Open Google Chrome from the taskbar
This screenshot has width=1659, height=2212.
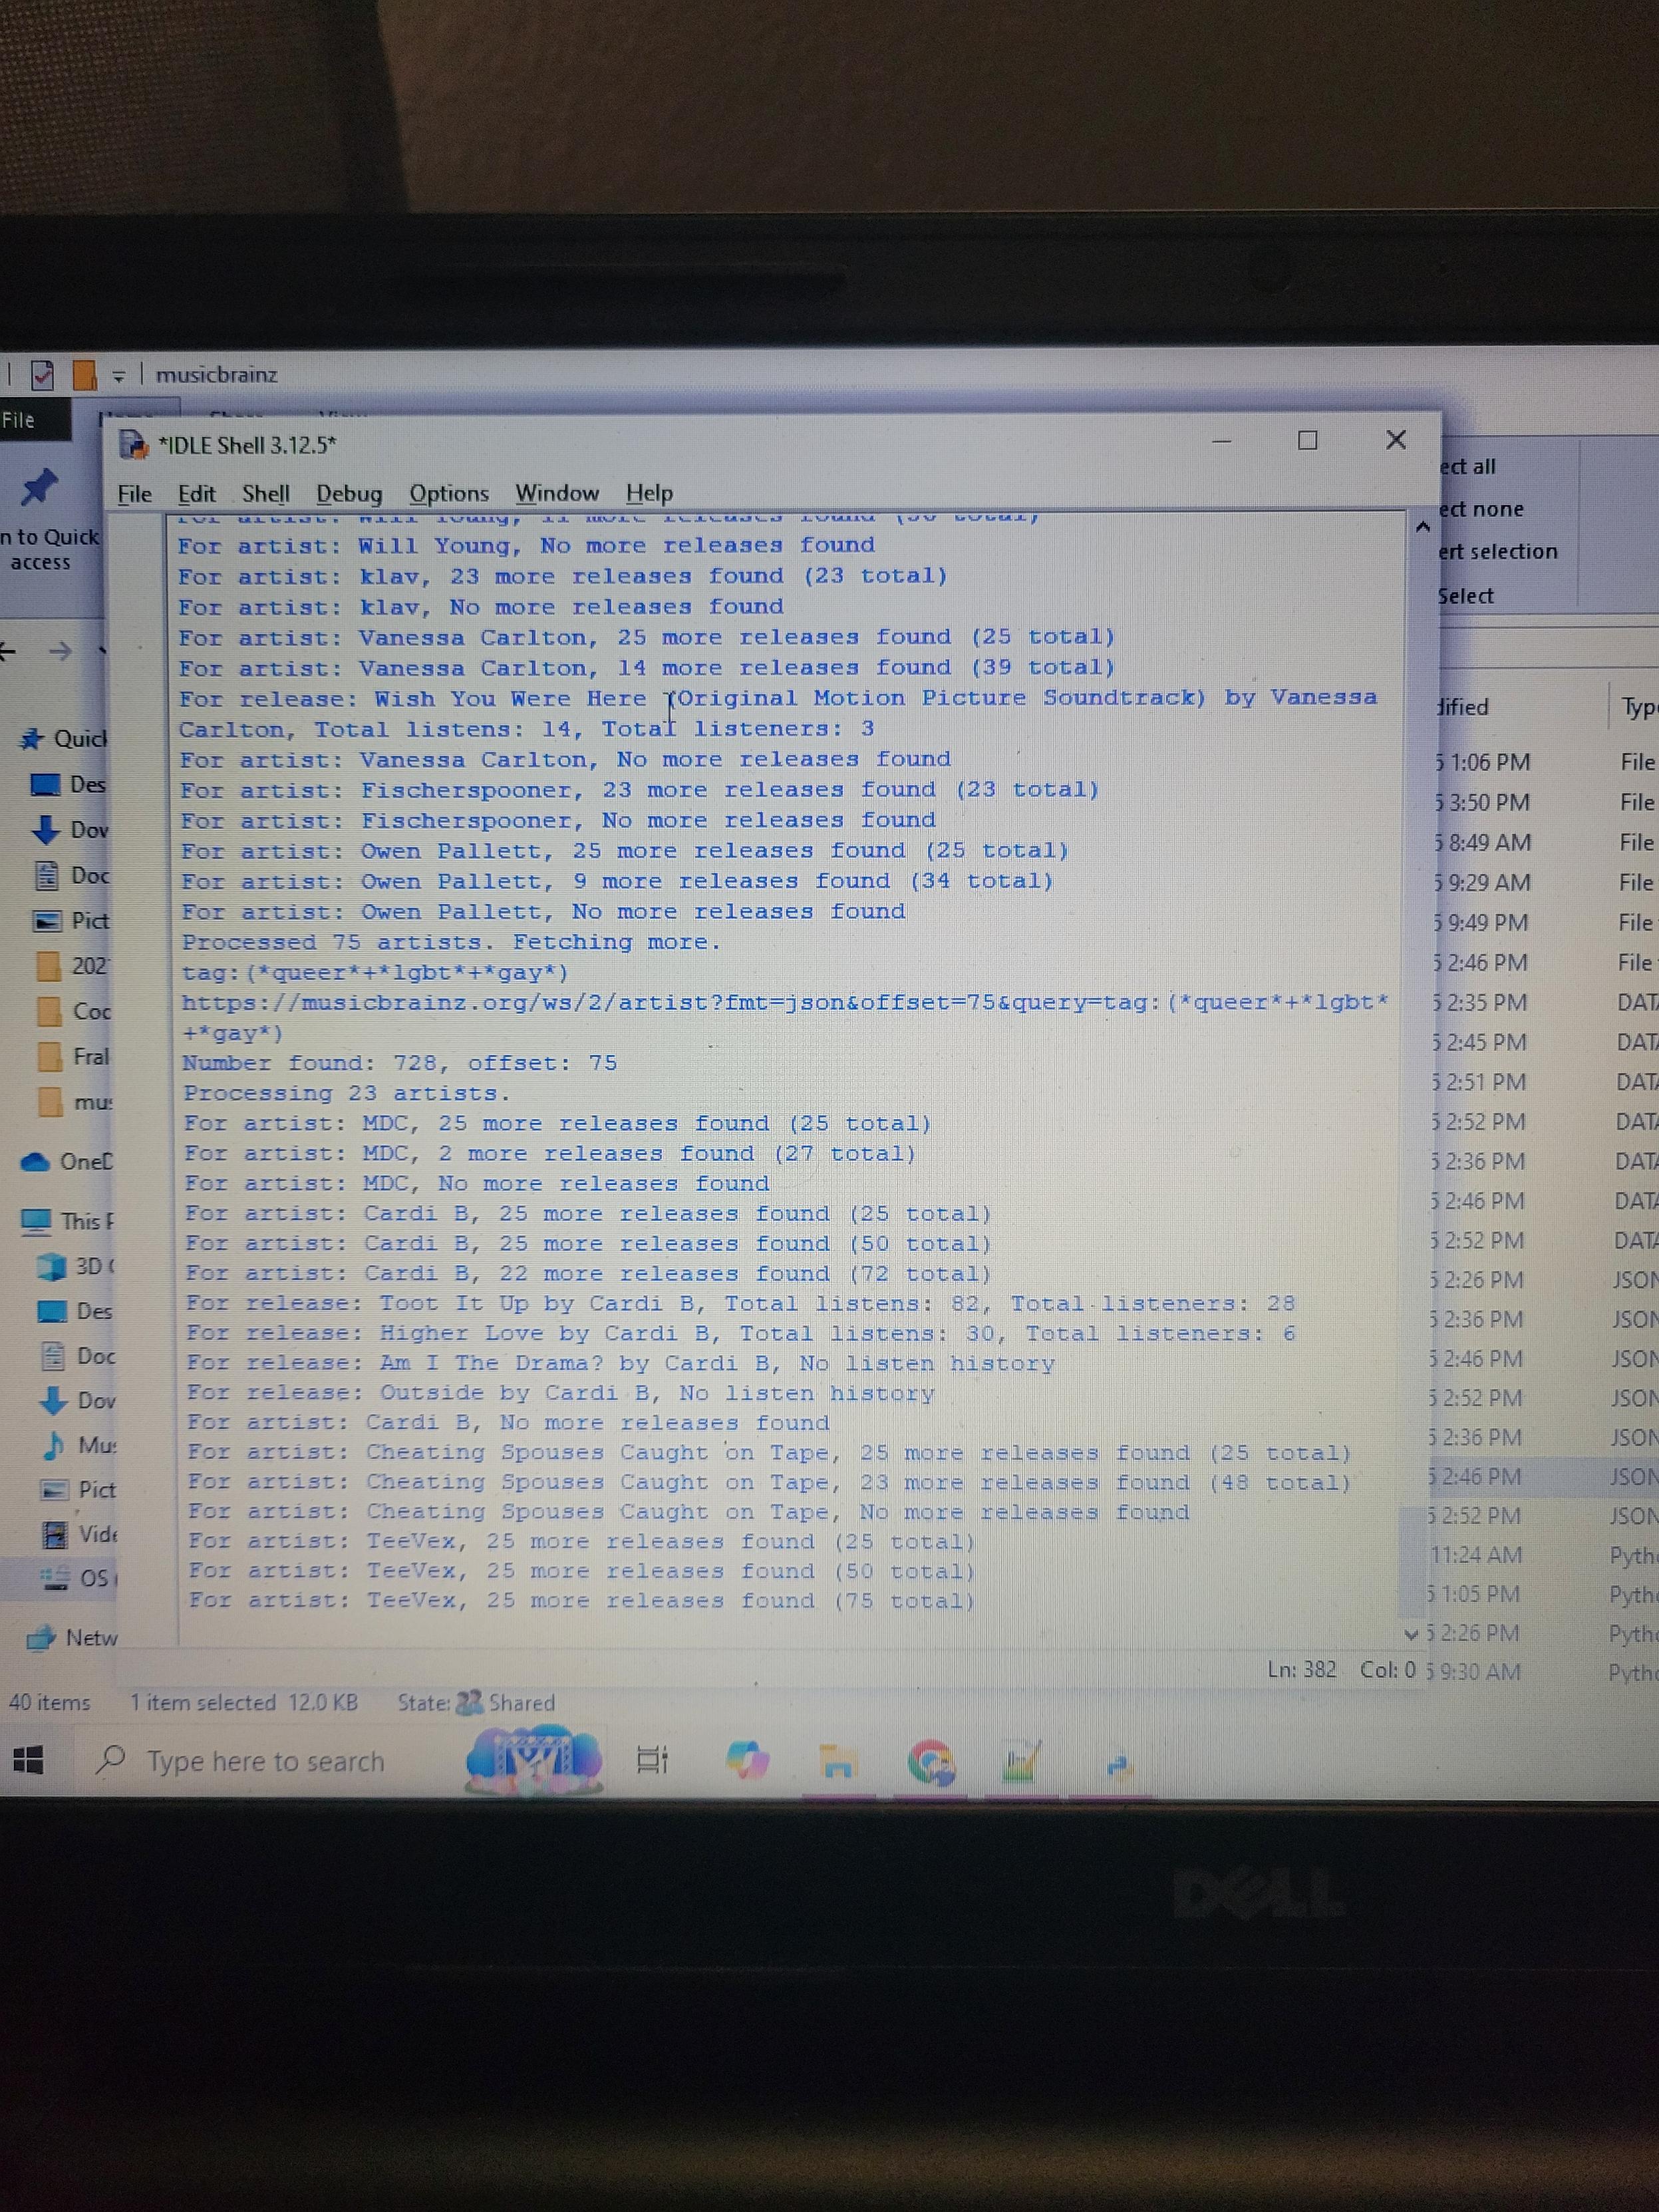click(931, 1763)
